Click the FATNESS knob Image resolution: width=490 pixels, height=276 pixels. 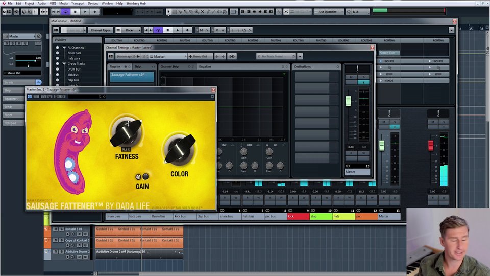(x=126, y=132)
